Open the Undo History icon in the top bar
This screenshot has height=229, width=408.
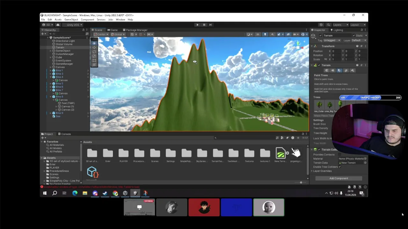coord(321,24)
